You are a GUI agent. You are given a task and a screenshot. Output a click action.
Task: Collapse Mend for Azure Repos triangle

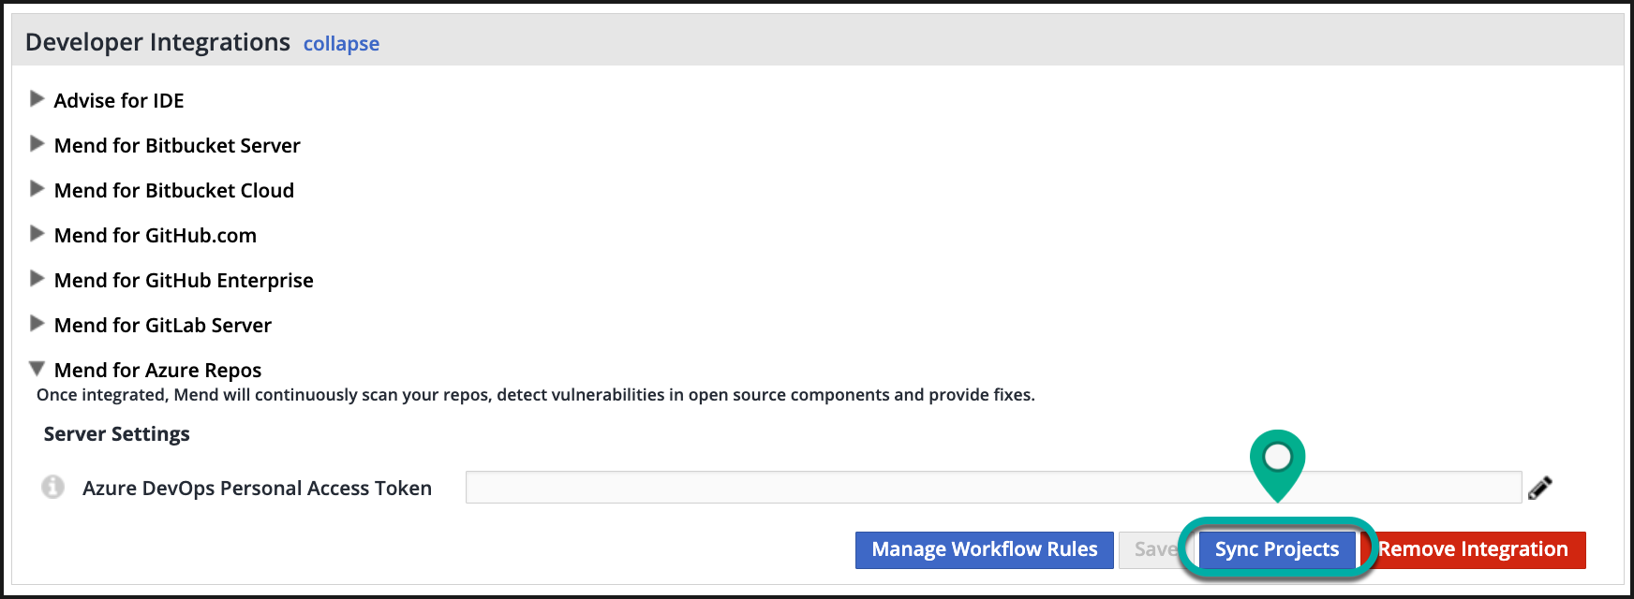coord(37,369)
